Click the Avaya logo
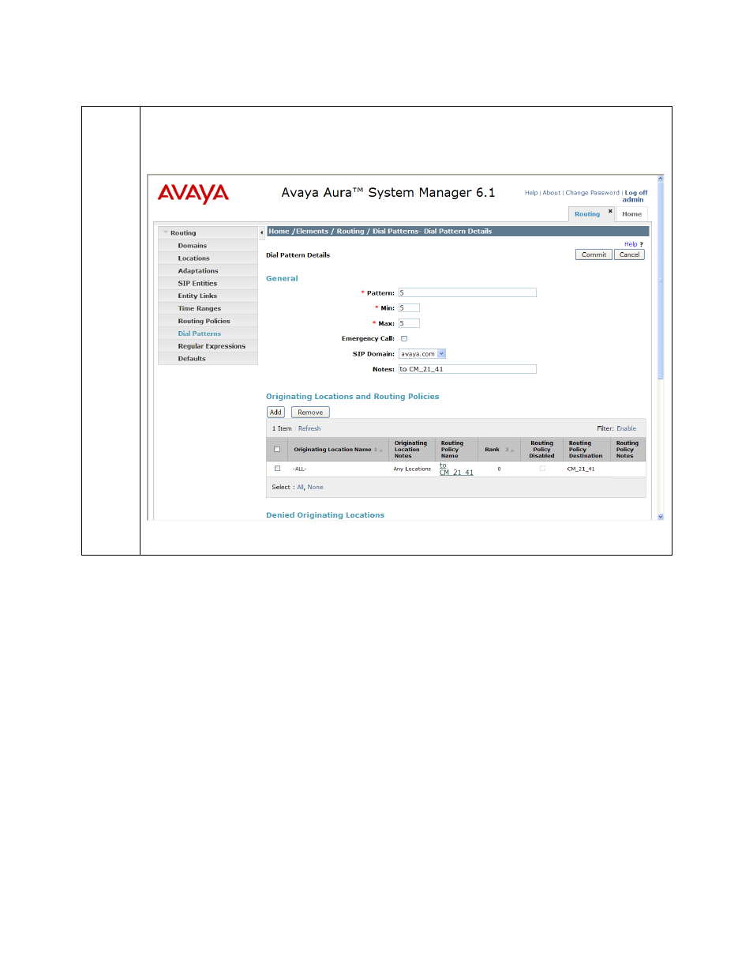The image size is (753, 976). tap(193, 194)
